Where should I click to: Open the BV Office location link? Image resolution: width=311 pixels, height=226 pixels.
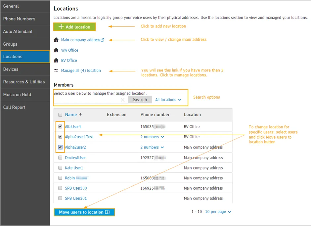(69, 60)
